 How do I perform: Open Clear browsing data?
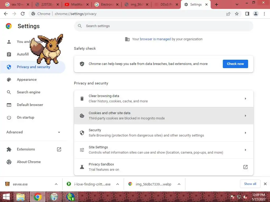163,99
